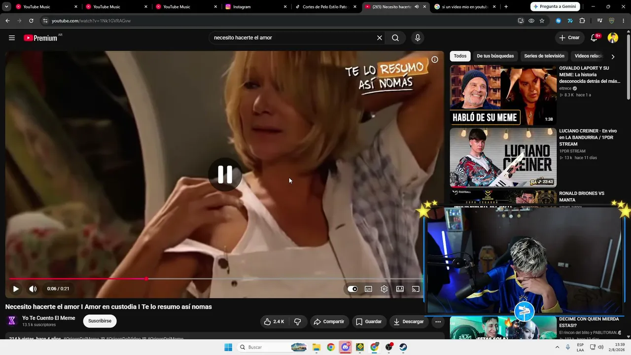Click Pregunta a Gemini button
631x355 pixels.
coord(556,7)
